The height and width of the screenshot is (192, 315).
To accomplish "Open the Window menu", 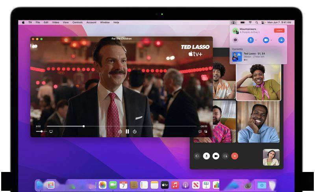I will click(x=105, y=22).
